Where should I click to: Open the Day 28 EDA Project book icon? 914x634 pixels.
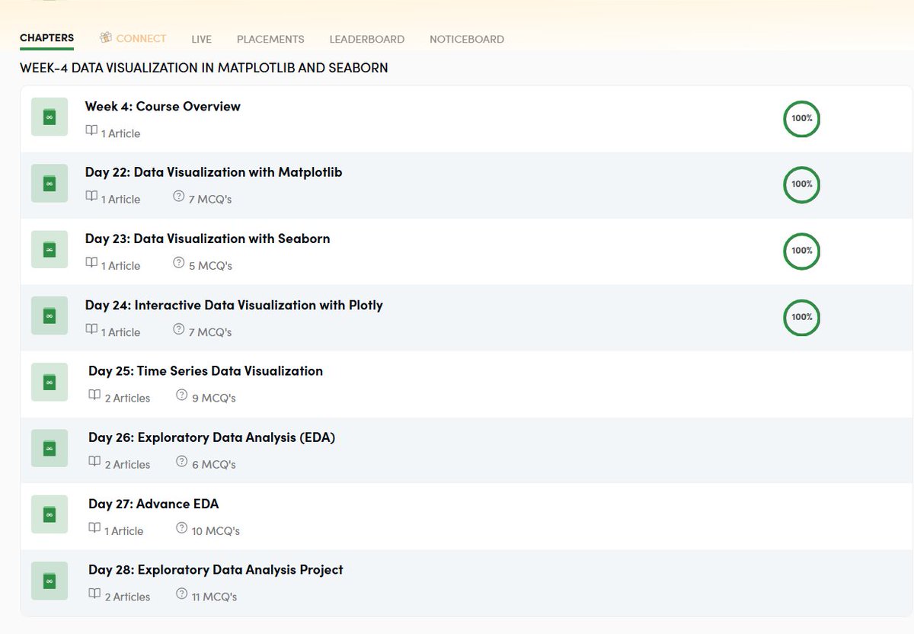50,581
